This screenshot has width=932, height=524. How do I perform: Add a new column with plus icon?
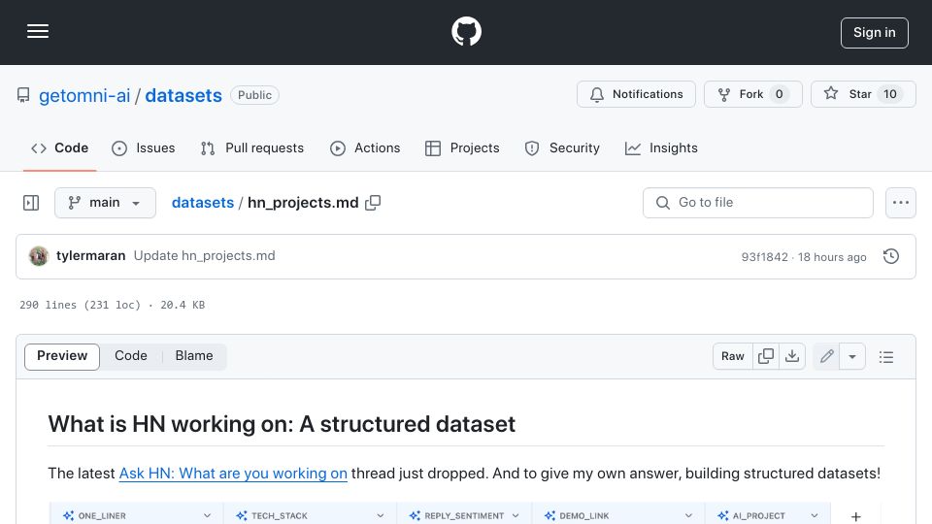[x=856, y=517]
